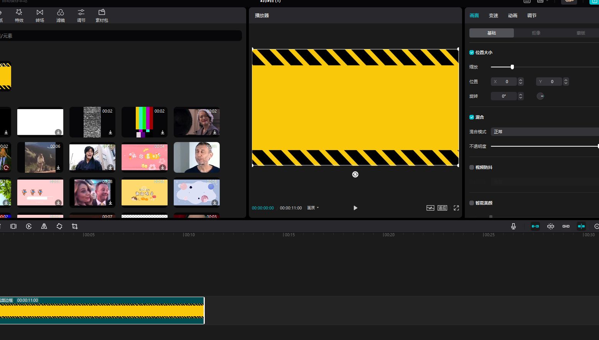Switch to the 变速 speed tab
Viewport: 599px width, 340px height.
tap(494, 16)
